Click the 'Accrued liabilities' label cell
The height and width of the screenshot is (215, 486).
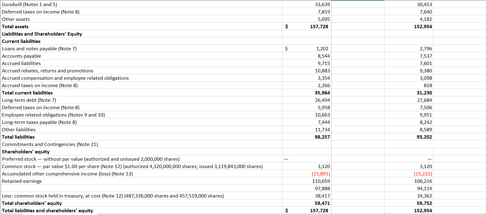[x=142, y=63]
